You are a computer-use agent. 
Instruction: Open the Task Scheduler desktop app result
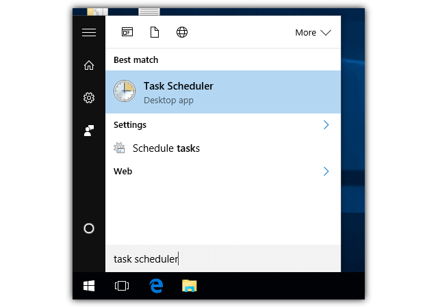pos(223,92)
